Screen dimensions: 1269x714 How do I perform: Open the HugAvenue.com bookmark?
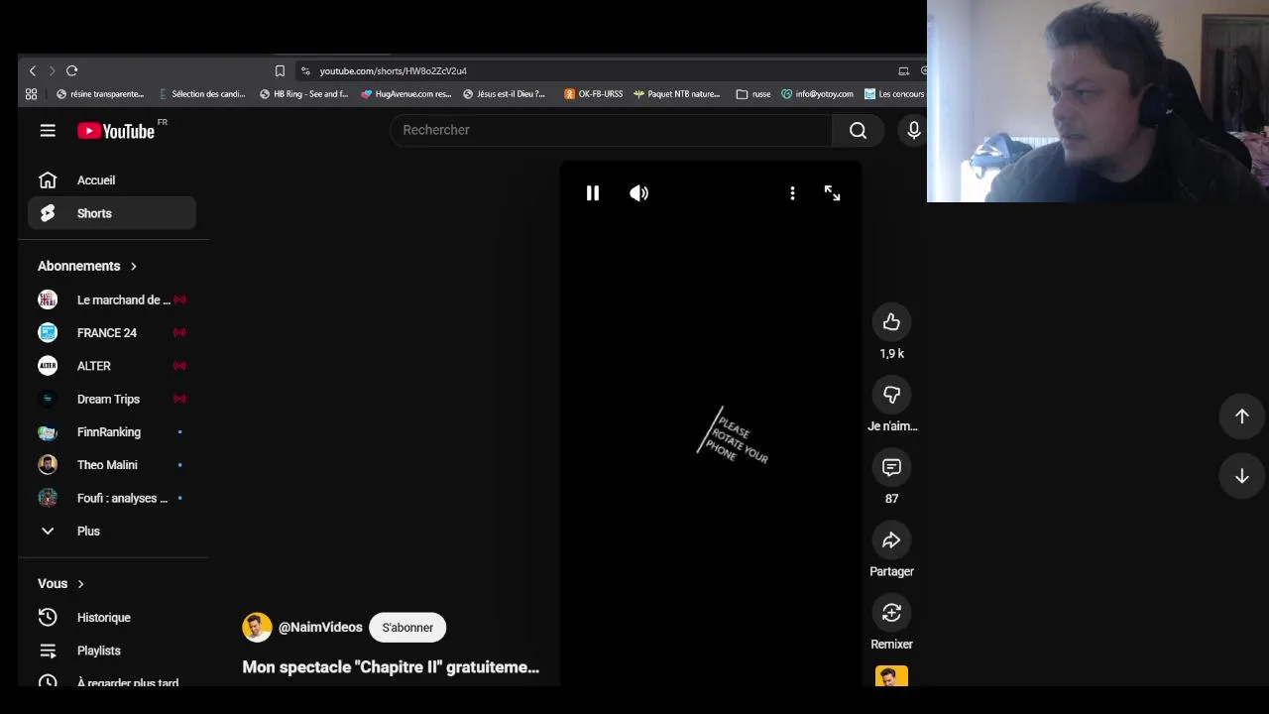tap(406, 94)
